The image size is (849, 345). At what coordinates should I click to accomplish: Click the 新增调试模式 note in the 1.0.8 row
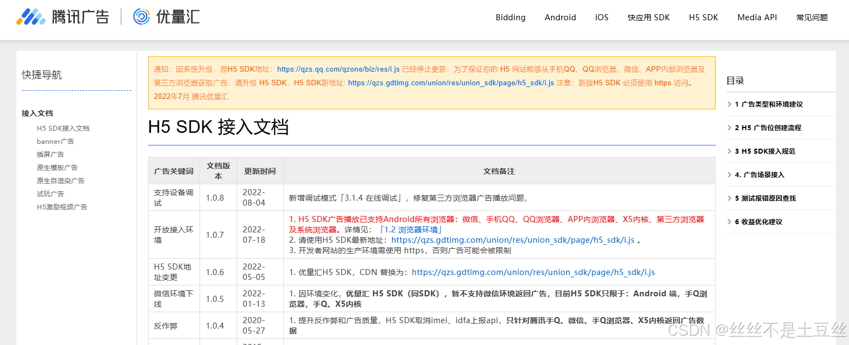(x=408, y=198)
